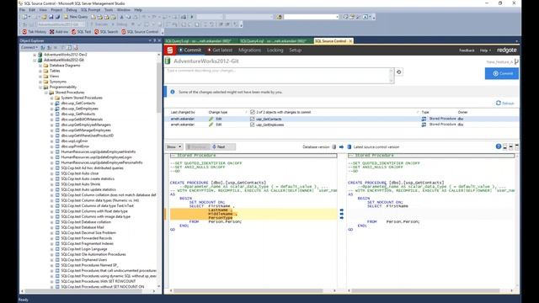
Task: Click the branch icon beside New_feature_A
Action: (516, 61)
